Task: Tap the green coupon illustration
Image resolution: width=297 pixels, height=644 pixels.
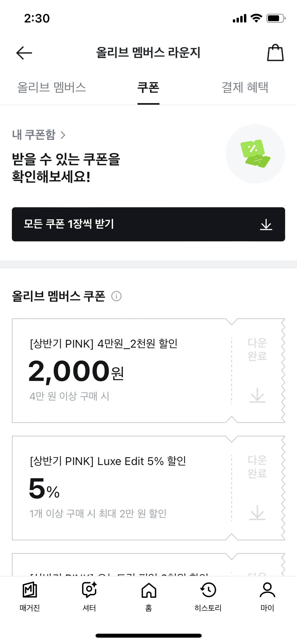Action: (255, 154)
